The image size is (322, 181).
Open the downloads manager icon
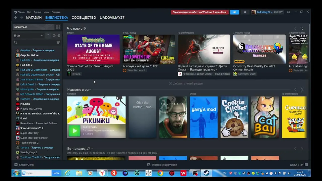[x=149, y=165]
